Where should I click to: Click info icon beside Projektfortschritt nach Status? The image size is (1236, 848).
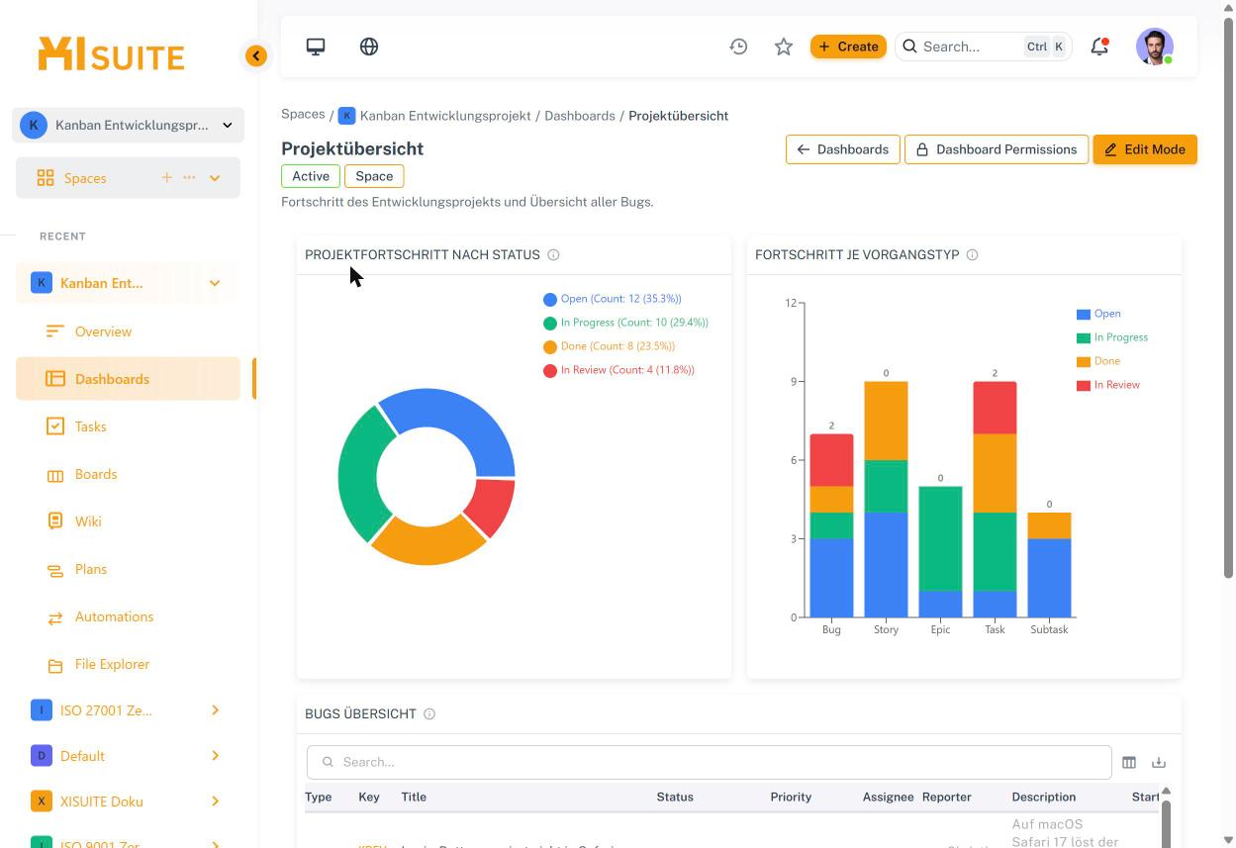point(553,255)
